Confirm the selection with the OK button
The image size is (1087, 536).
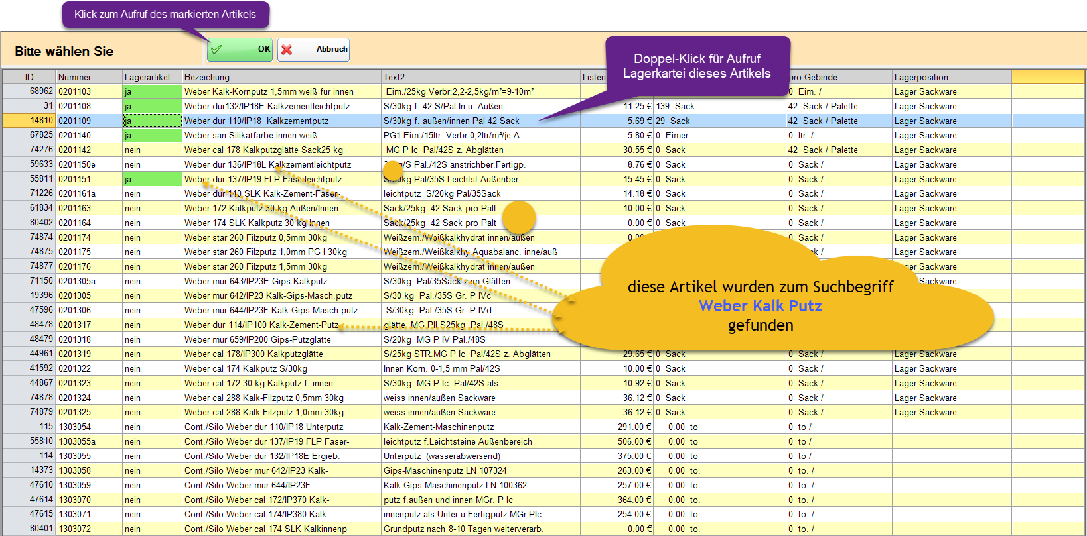pyautogui.click(x=240, y=49)
